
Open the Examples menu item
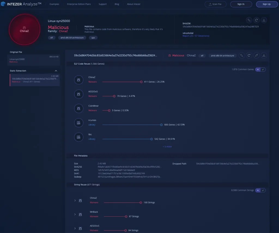coord(54,4)
